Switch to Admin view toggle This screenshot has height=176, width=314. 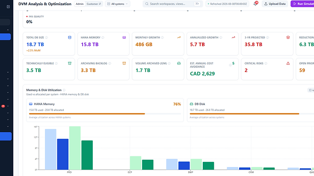[x=80, y=4]
